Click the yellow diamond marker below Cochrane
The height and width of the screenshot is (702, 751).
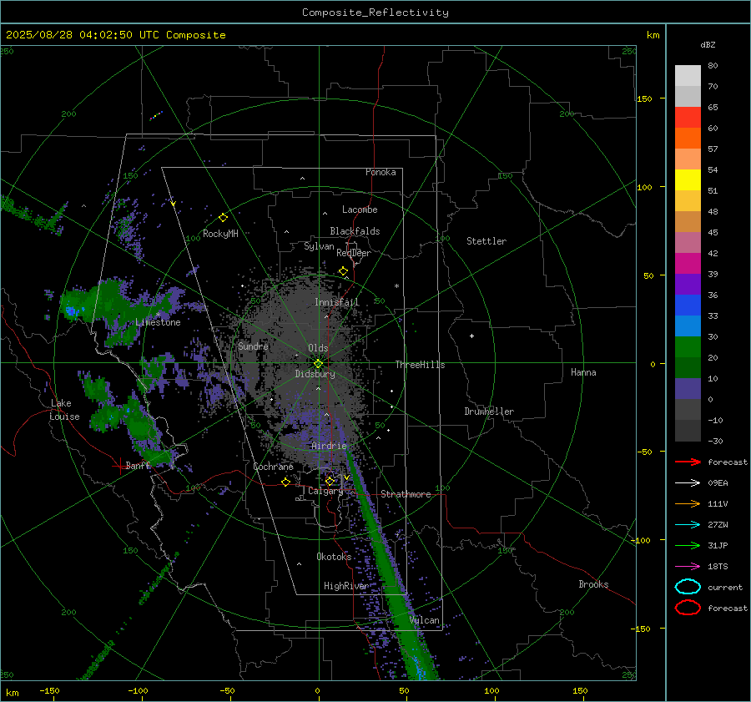(x=285, y=482)
